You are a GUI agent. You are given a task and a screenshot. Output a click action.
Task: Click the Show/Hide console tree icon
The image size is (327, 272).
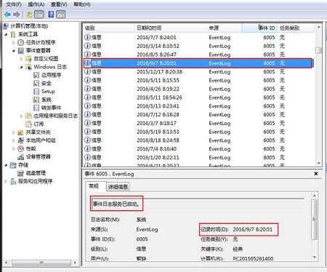coord(39,15)
